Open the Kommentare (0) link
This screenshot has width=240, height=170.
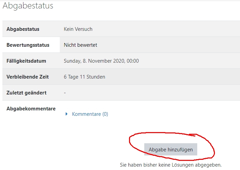(x=90, y=114)
